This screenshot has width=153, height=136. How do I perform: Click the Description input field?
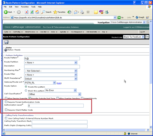coord(52,67)
